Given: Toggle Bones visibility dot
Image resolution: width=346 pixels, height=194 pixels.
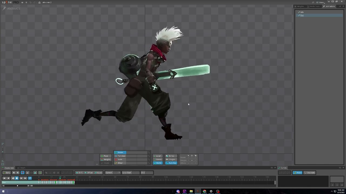Looking at the screenshot, I should [192, 158].
